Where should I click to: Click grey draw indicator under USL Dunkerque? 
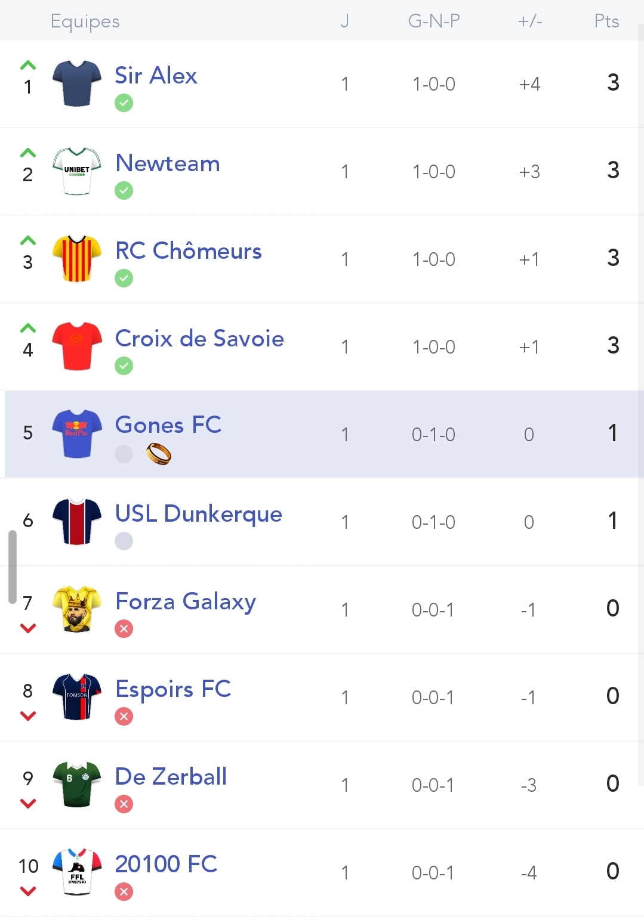pos(124,541)
